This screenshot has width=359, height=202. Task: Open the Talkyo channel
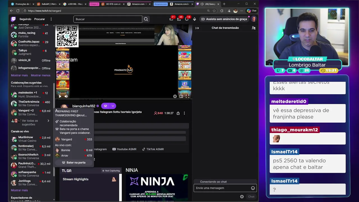pyautogui.click(x=31, y=52)
